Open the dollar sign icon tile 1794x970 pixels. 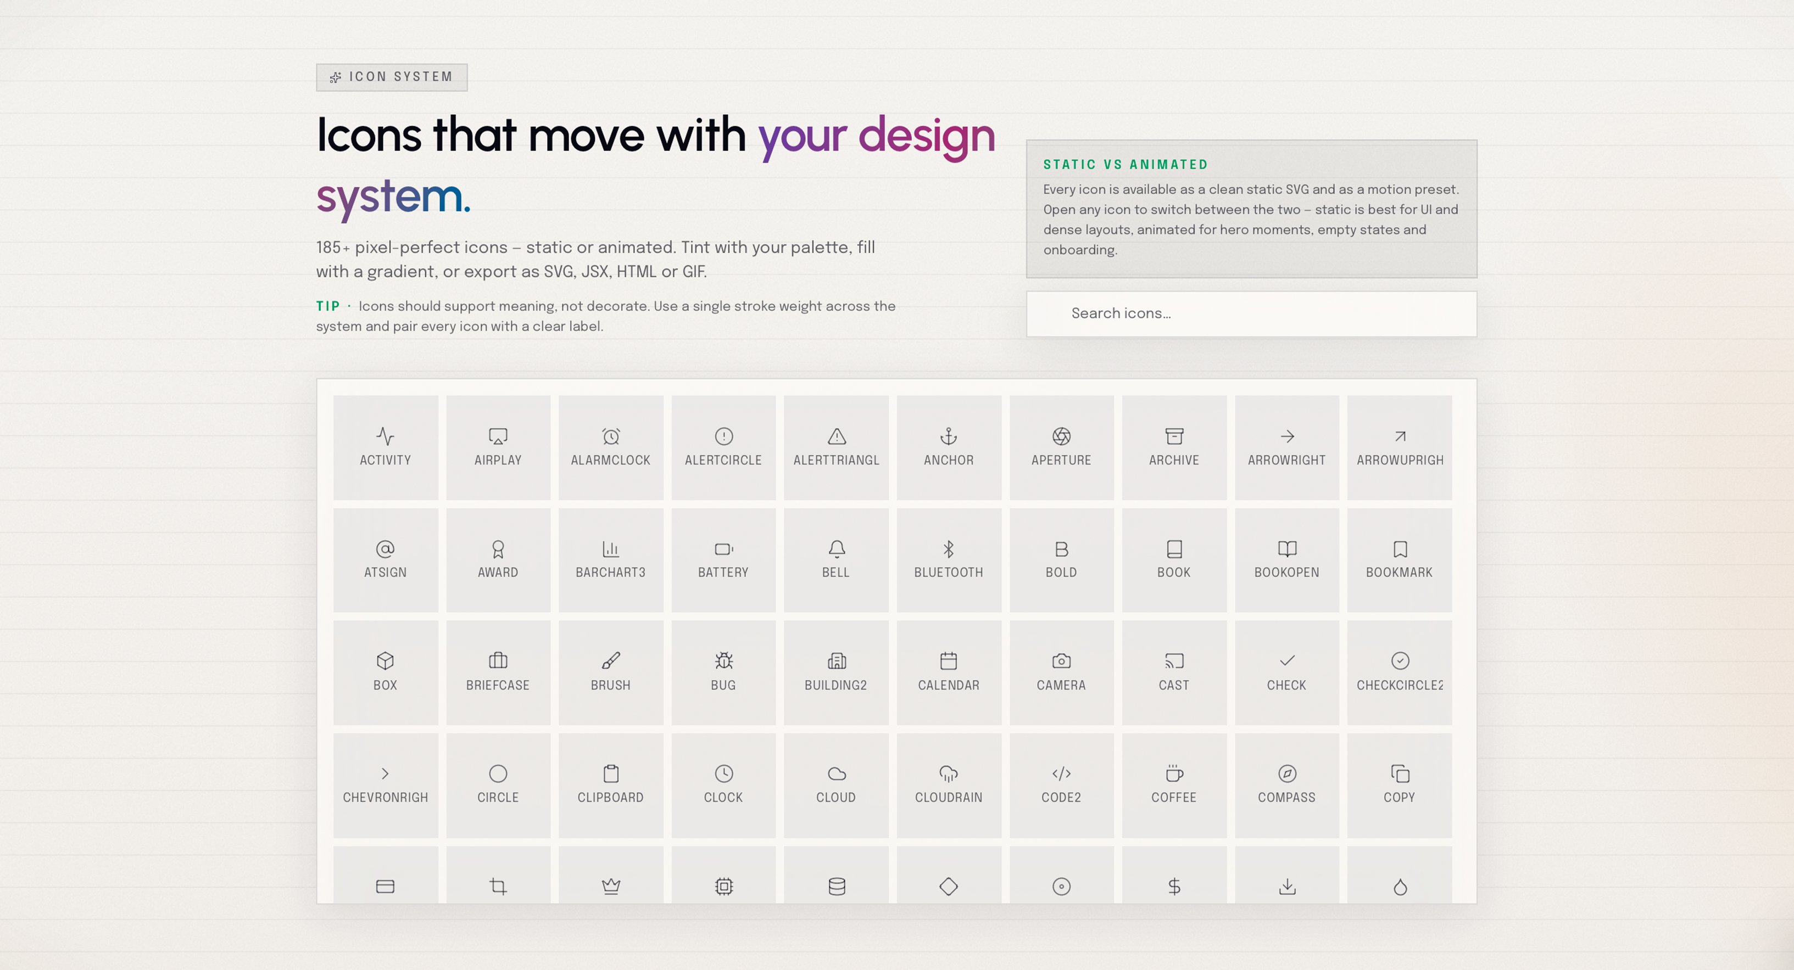[x=1174, y=876]
